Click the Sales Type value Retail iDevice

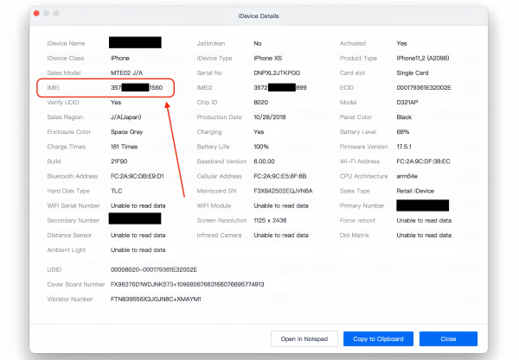point(415,191)
